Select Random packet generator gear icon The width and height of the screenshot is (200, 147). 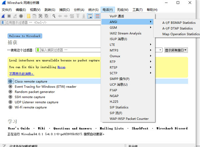coord(10,92)
